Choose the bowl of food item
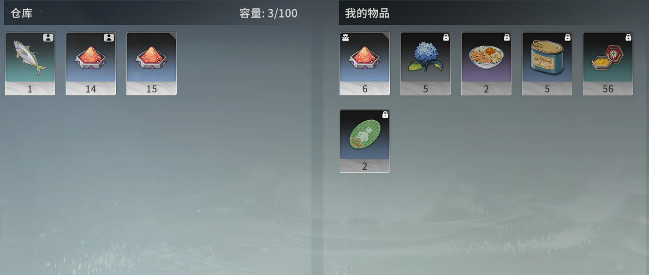Viewport: 649px width, 275px height. click(x=487, y=64)
